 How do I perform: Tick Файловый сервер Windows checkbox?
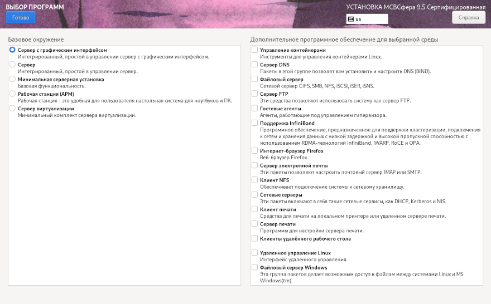tap(255, 267)
